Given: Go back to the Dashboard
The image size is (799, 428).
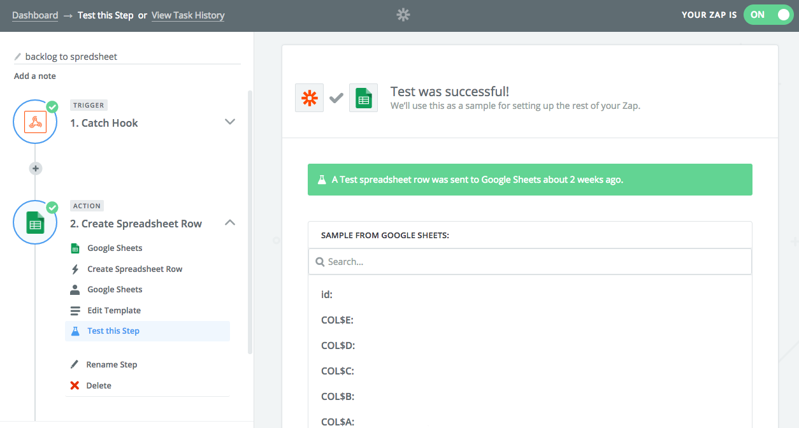Looking at the screenshot, I should click(x=35, y=15).
